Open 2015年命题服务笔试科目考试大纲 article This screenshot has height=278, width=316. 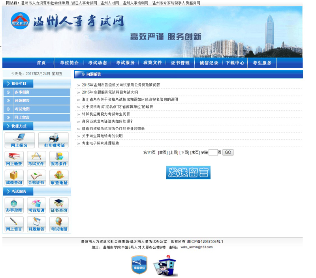110,92
